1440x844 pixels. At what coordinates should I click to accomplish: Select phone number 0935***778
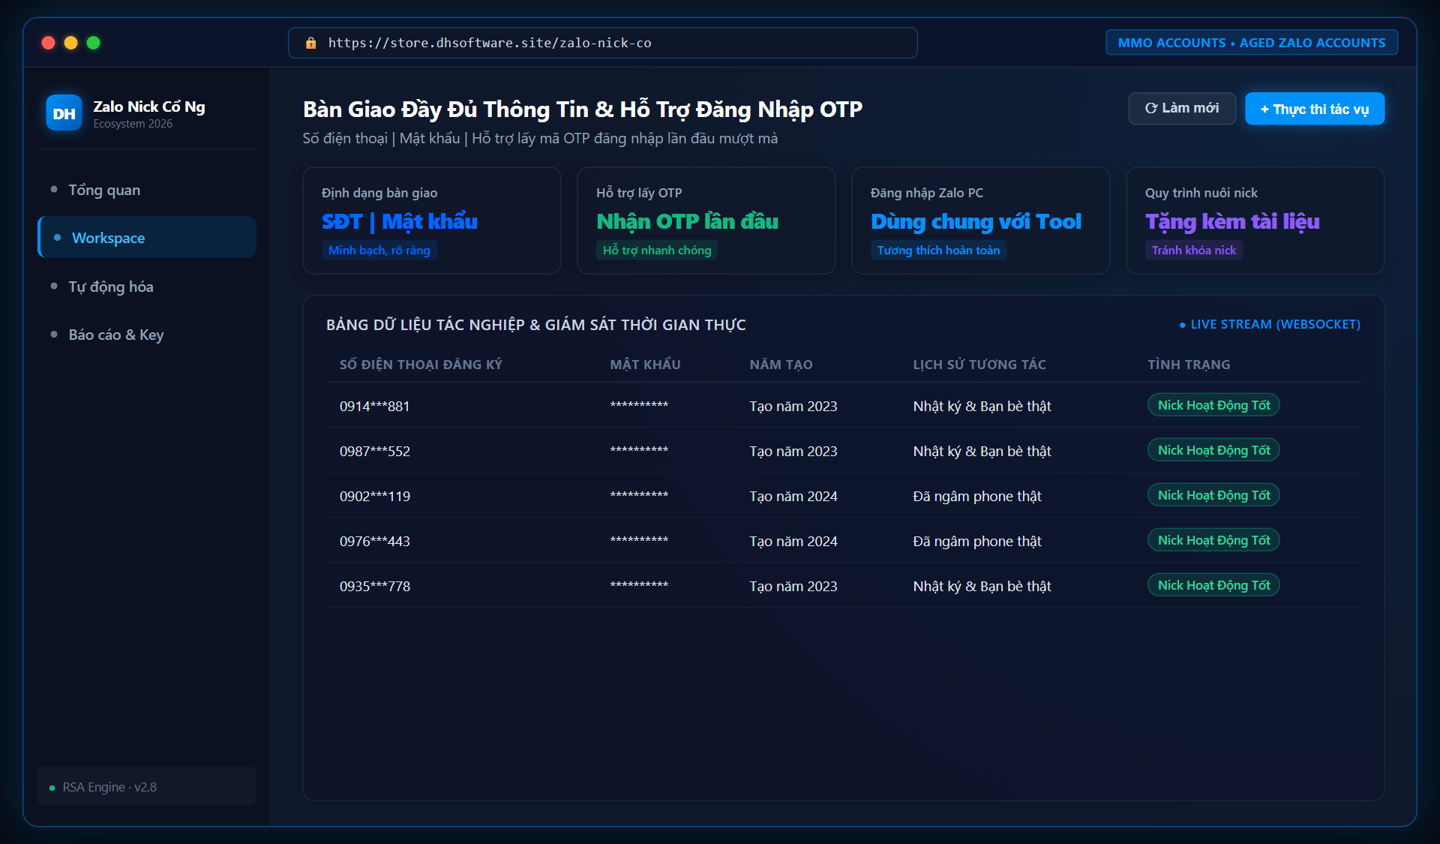pos(374,586)
